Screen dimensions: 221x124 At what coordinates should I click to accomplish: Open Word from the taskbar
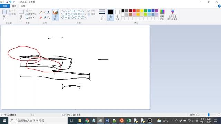(107, 121)
